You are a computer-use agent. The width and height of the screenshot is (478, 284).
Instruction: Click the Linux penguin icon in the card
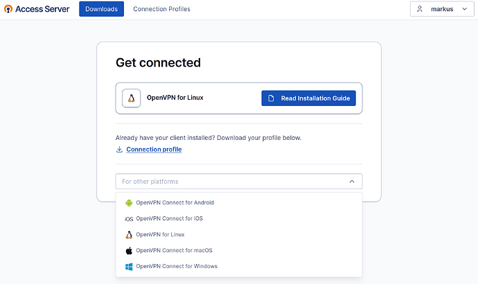pos(132,98)
